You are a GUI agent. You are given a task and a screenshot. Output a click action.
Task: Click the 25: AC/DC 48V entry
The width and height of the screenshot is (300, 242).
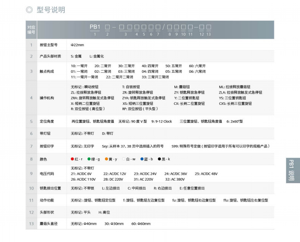(206, 174)
